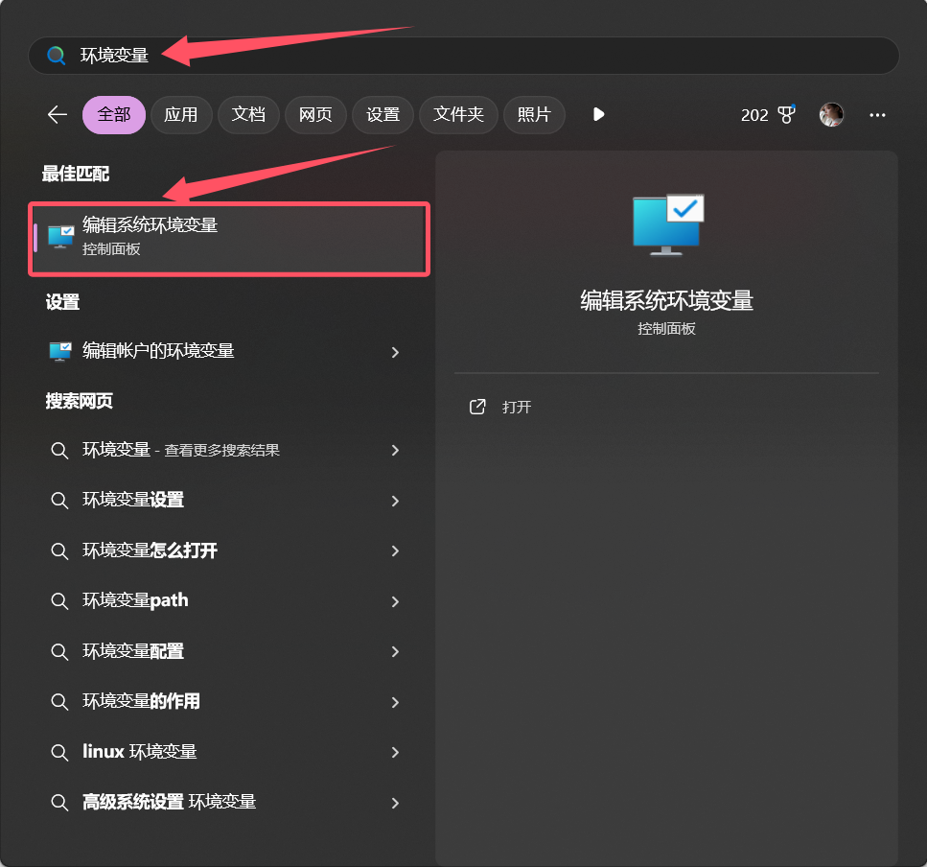Select the 全部 filter tab
This screenshot has width=927, height=867.
point(114,115)
